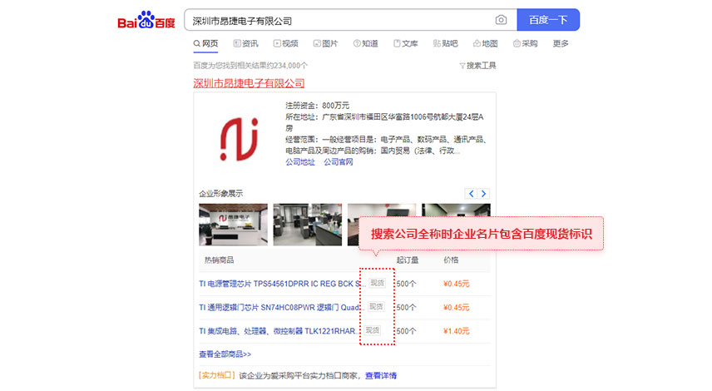Open 搜索工具 filter options
Screen dimensions: 712x391
tap(477, 65)
